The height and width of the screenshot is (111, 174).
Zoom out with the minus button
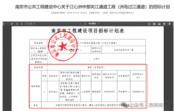click(x=81, y=24)
